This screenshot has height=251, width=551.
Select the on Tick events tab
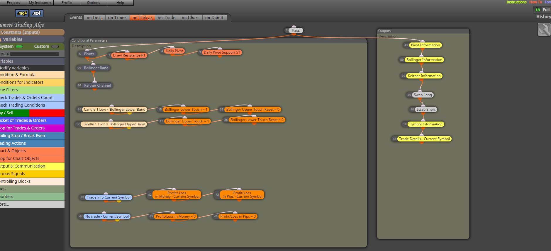click(x=142, y=18)
